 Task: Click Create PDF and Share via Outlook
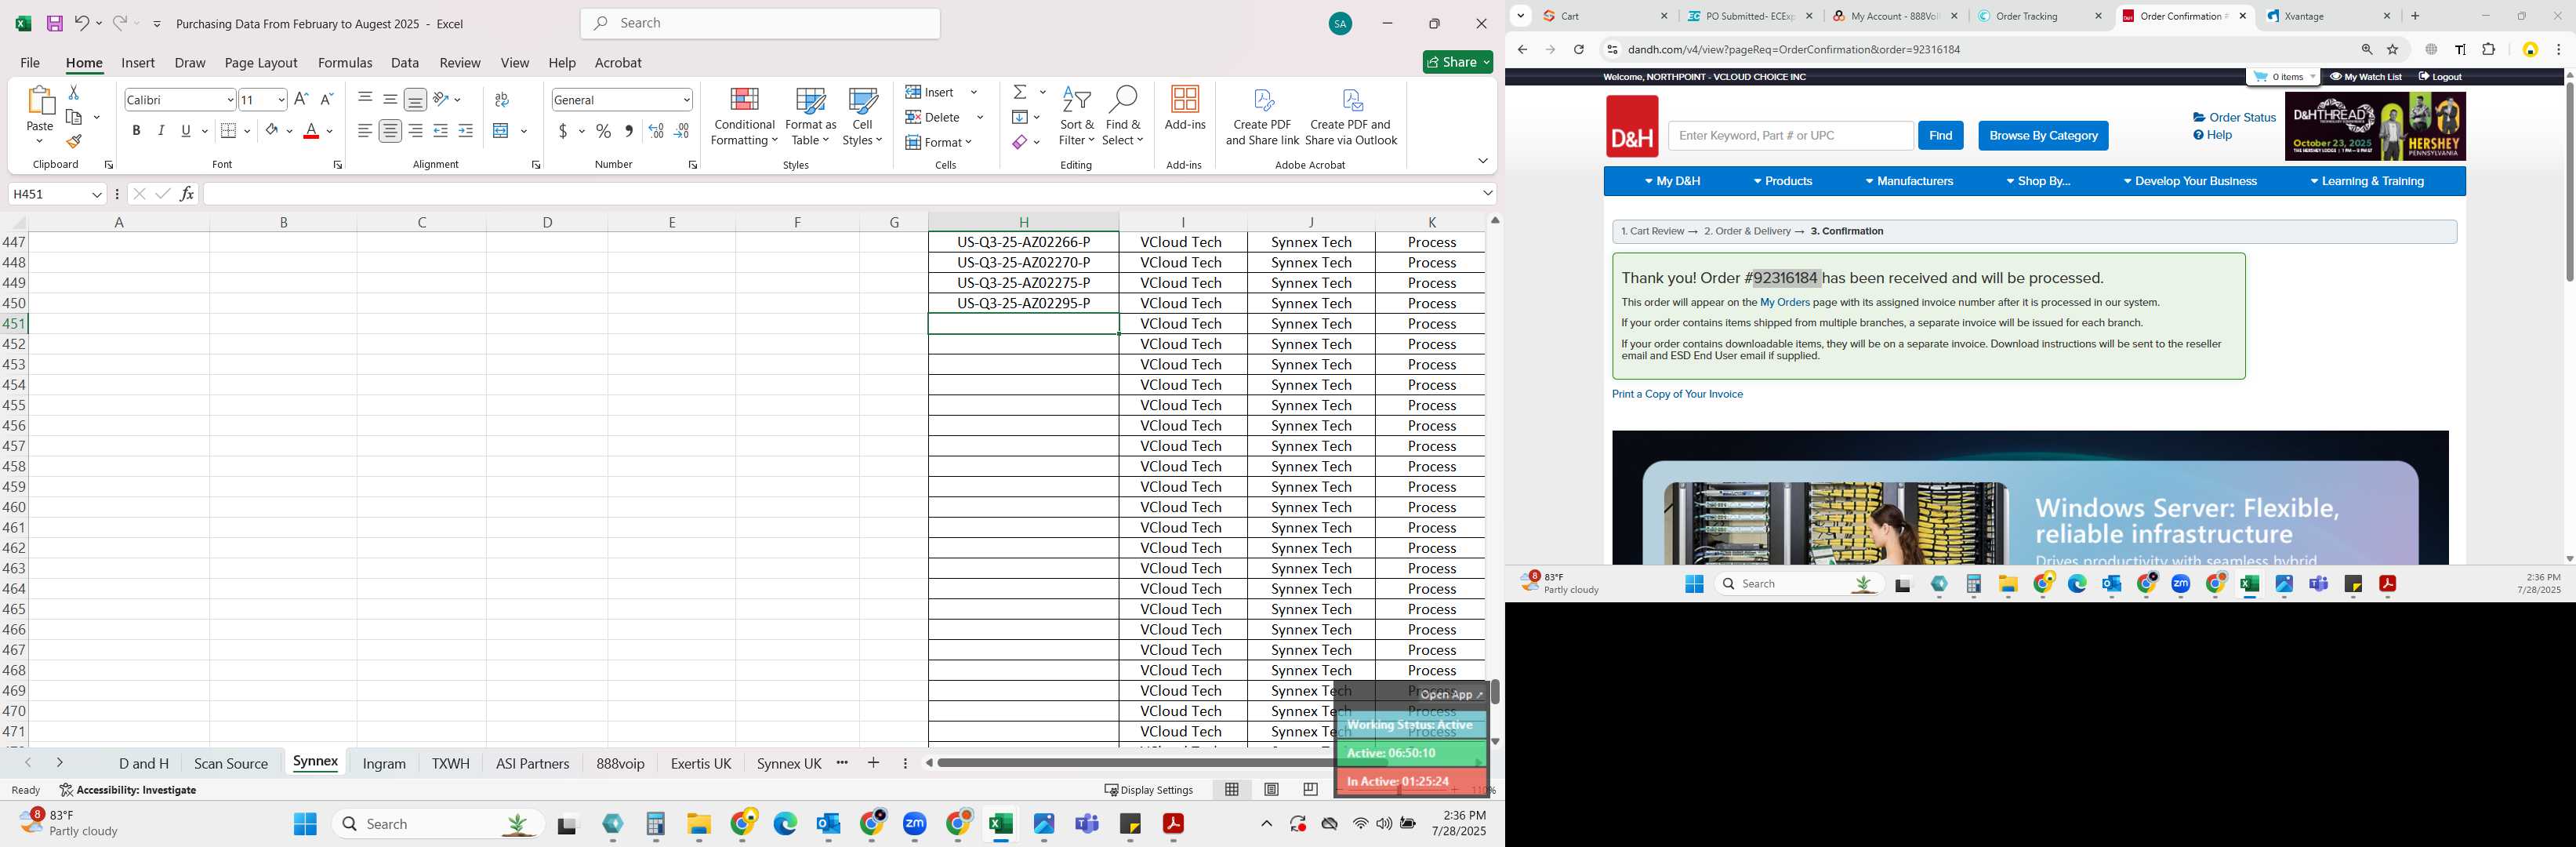point(1352,117)
